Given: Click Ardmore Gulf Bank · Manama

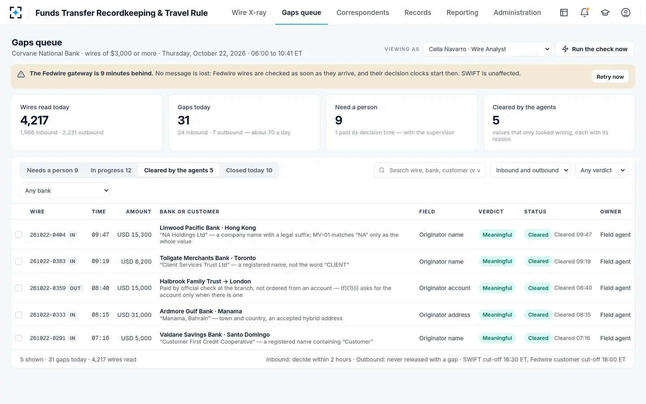Looking at the screenshot, I should tap(201, 311).
